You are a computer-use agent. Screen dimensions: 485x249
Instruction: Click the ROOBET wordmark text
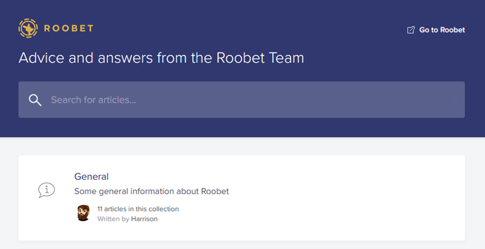(x=69, y=28)
